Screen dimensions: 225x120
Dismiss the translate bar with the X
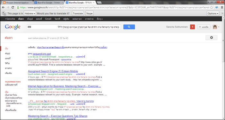point(222,13)
